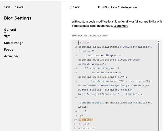Place cursor on the opening <script> tag
The width and height of the screenshot is (167, 131).
coord(85,43)
